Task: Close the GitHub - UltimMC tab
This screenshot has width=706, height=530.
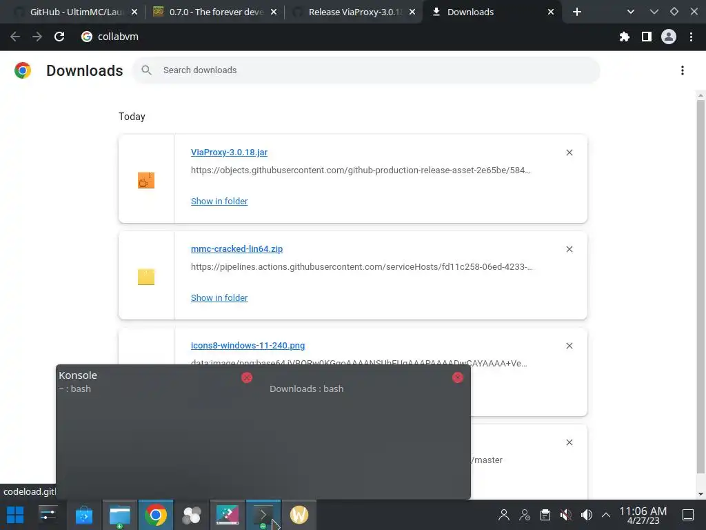Action: (x=134, y=12)
